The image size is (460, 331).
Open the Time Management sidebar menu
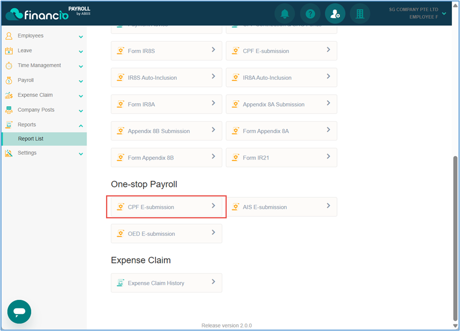44,66
